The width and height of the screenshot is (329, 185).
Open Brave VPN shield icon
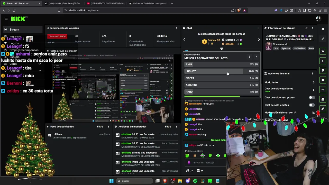click(x=320, y=10)
